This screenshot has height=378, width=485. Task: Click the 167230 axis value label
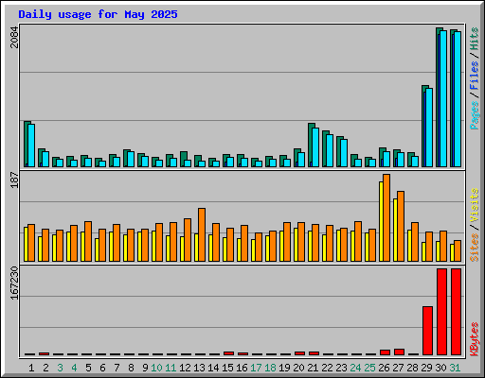coord(14,283)
